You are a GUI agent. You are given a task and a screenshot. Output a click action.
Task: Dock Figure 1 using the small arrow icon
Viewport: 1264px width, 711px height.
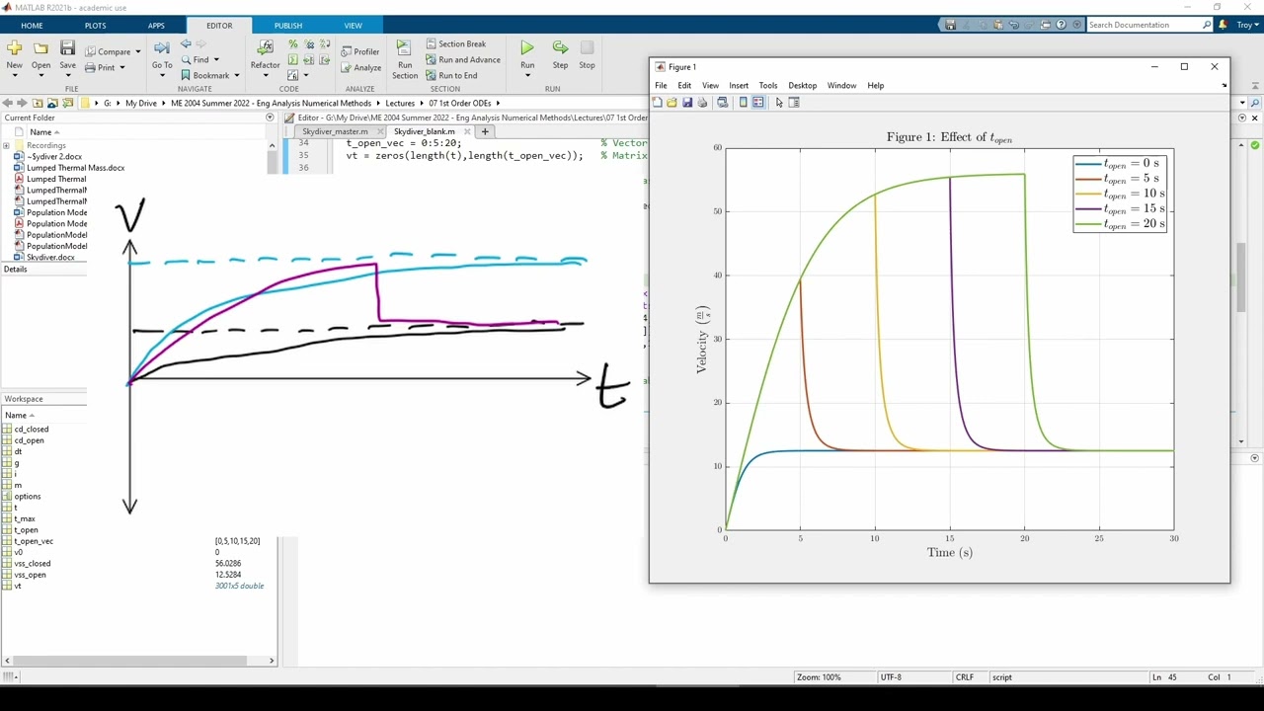point(1224,86)
